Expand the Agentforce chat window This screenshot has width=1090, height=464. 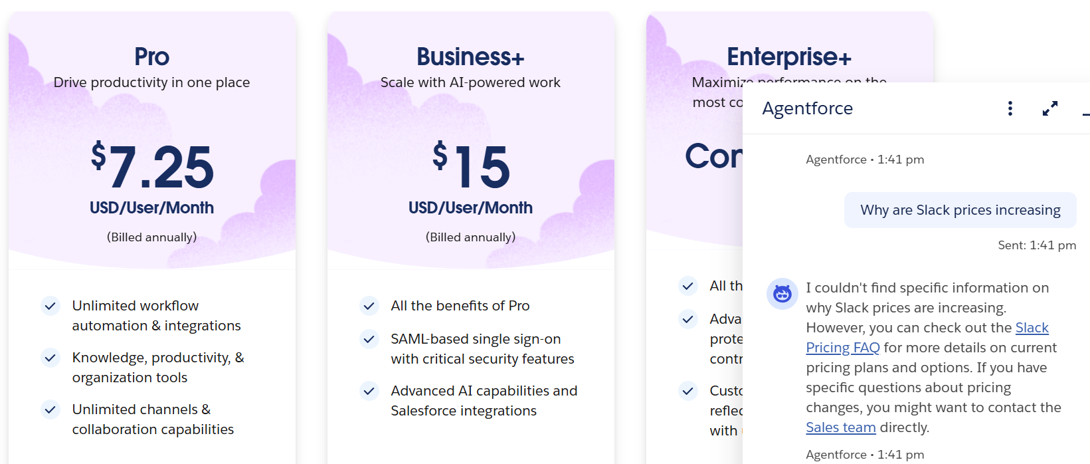[1049, 108]
